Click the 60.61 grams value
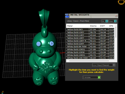The height and width of the screenshot is (94, 125). point(93,44)
